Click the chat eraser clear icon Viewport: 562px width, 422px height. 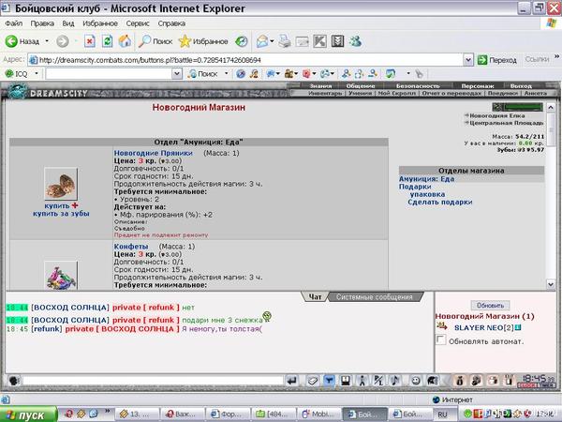[312, 381]
